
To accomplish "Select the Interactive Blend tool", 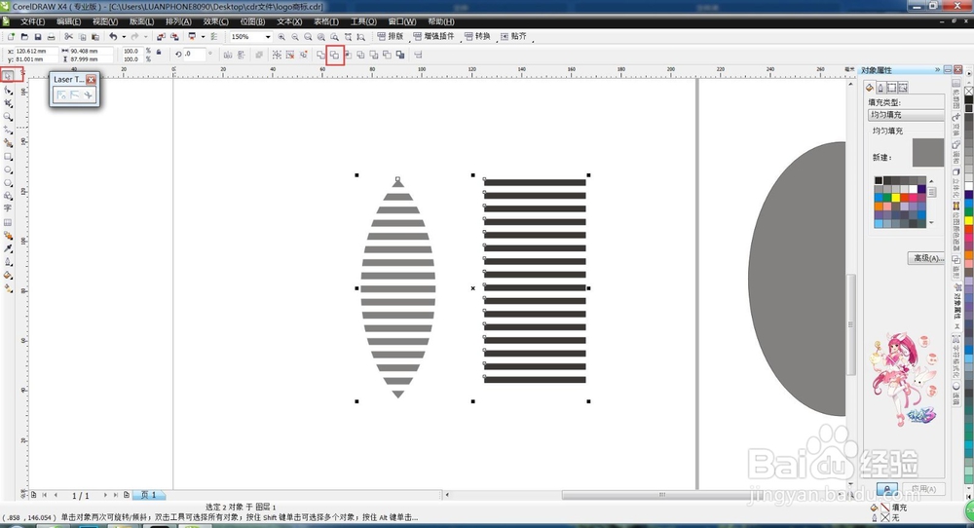I will (8, 236).
